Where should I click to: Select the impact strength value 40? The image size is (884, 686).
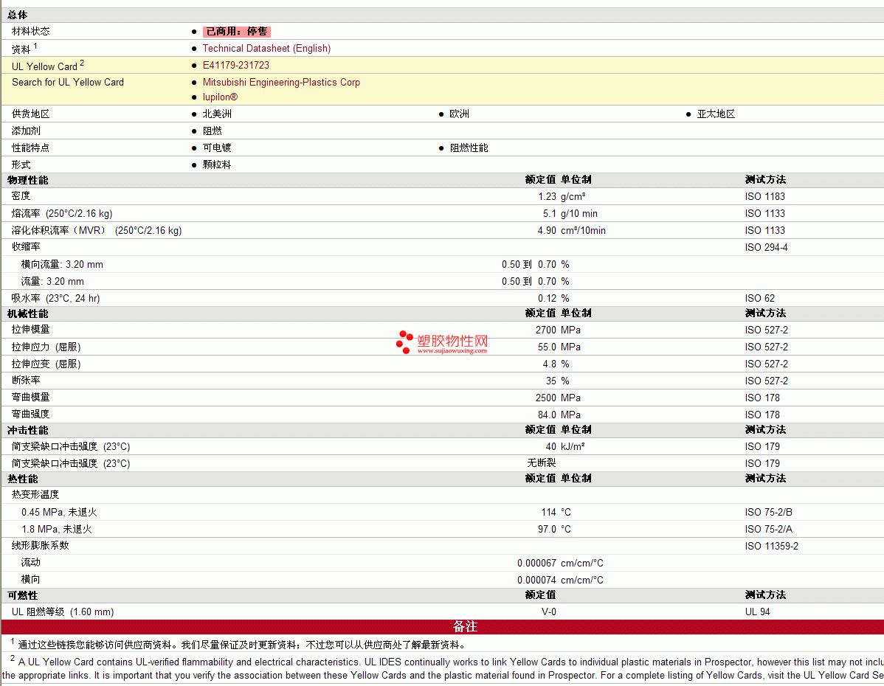(x=550, y=446)
